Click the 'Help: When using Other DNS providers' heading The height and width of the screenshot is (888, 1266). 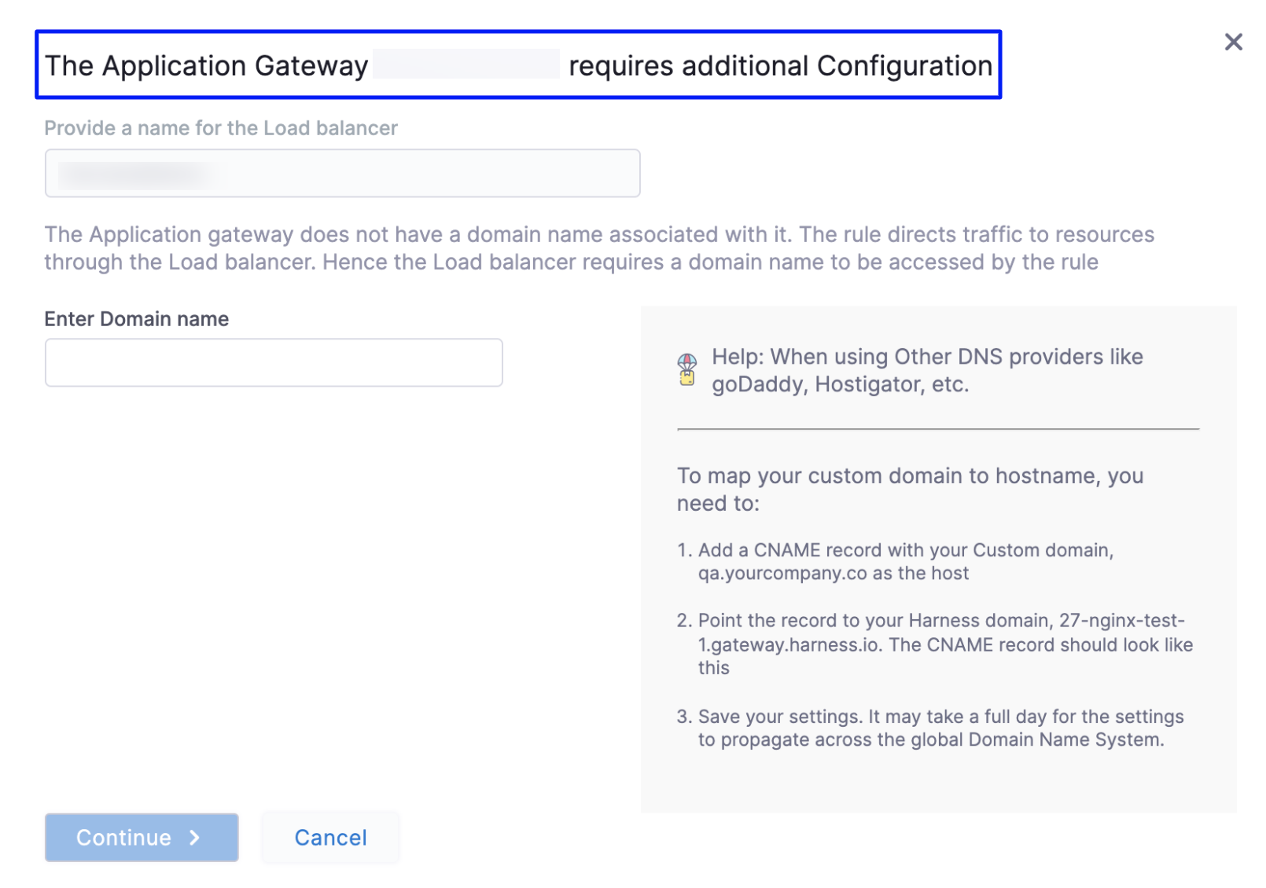[x=926, y=370]
